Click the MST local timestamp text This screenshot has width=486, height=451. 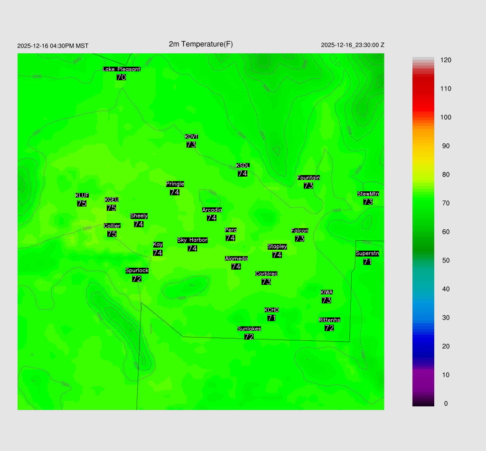(53, 46)
